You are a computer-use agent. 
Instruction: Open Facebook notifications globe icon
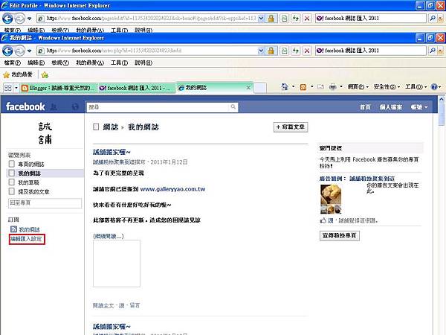click(75, 107)
